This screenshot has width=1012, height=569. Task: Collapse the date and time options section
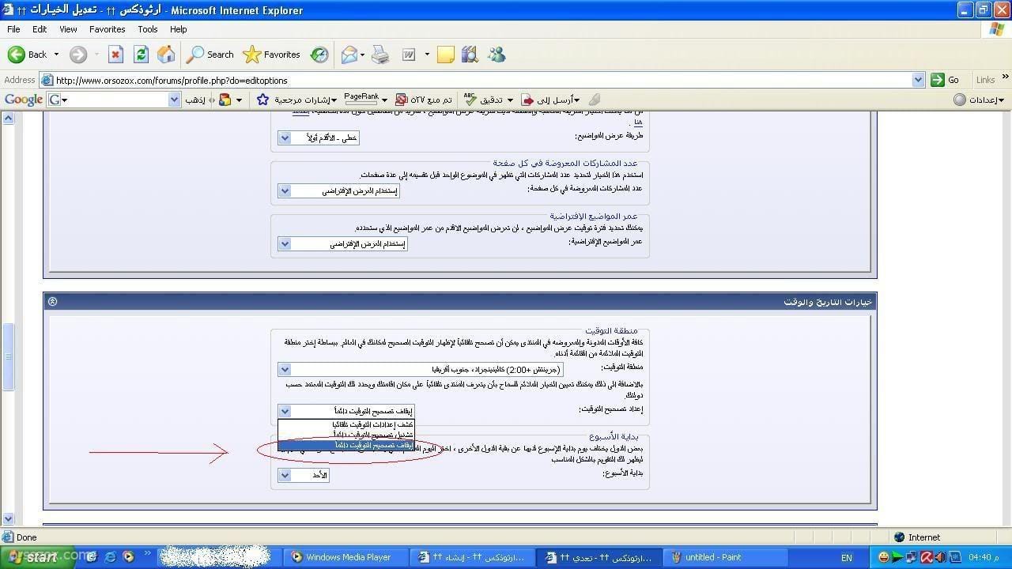click(53, 302)
